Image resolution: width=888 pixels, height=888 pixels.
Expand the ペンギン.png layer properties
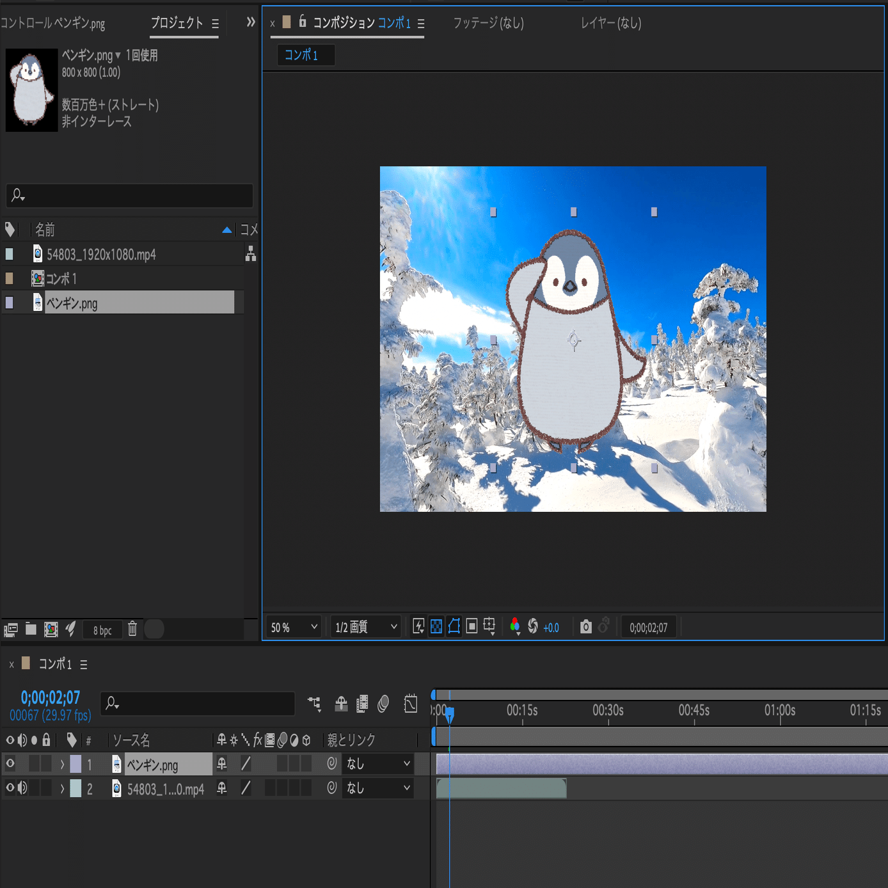(x=62, y=764)
